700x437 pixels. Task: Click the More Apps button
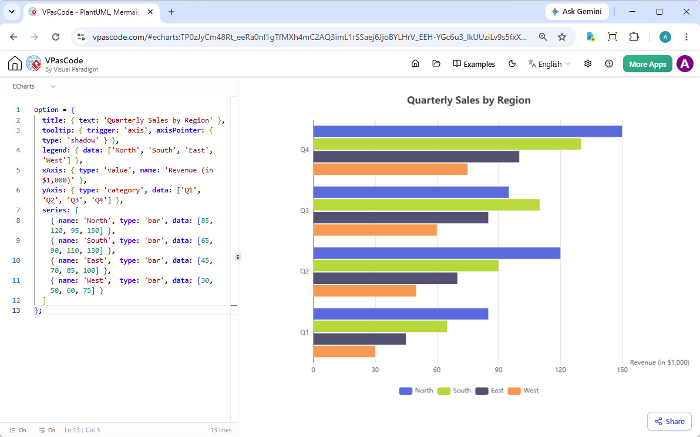click(647, 64)
